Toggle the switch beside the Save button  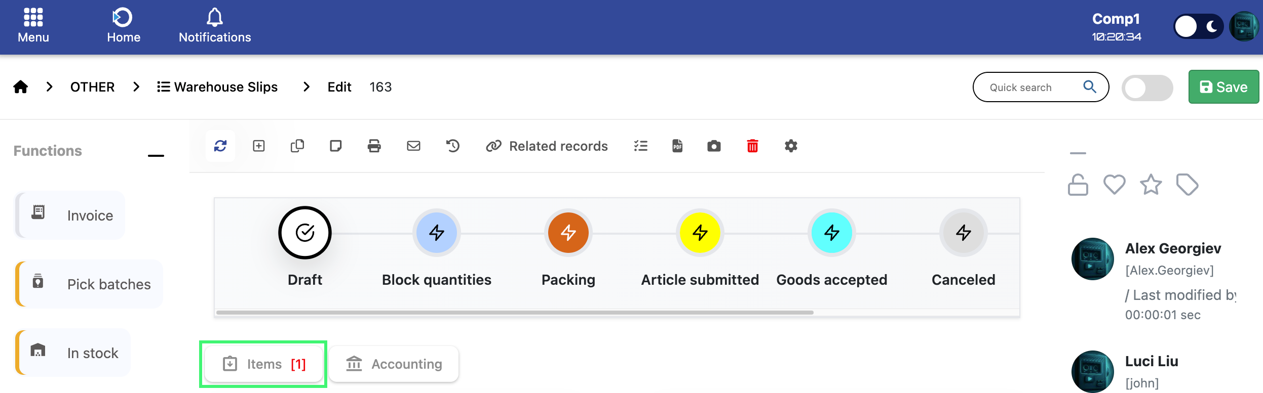tap(1147, 88)
